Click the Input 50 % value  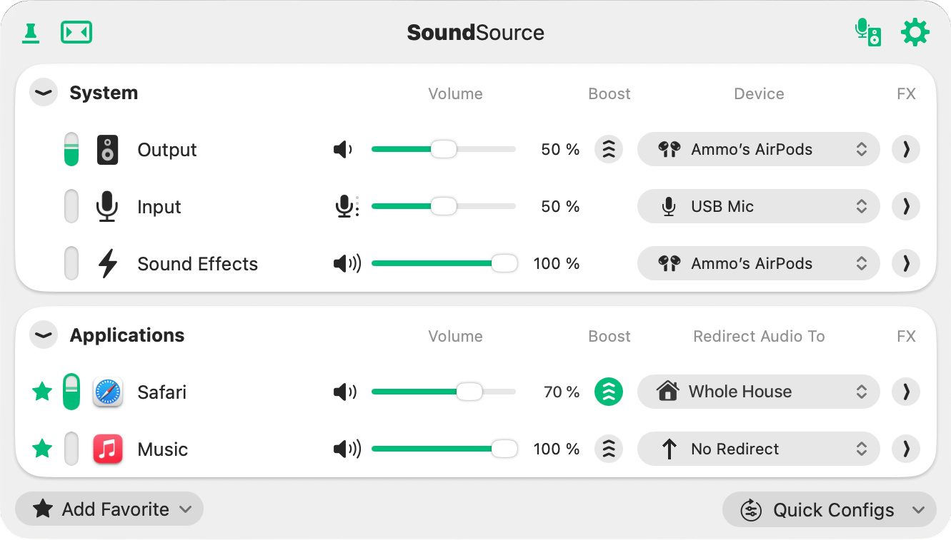tap(560, 207)
